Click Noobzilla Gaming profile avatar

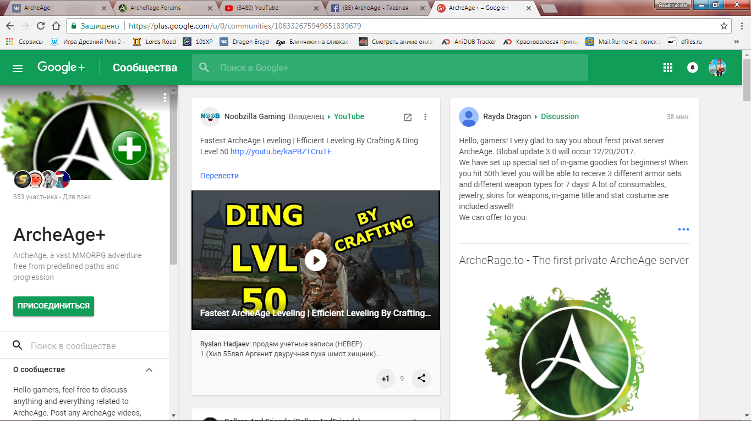pos(210,116)
